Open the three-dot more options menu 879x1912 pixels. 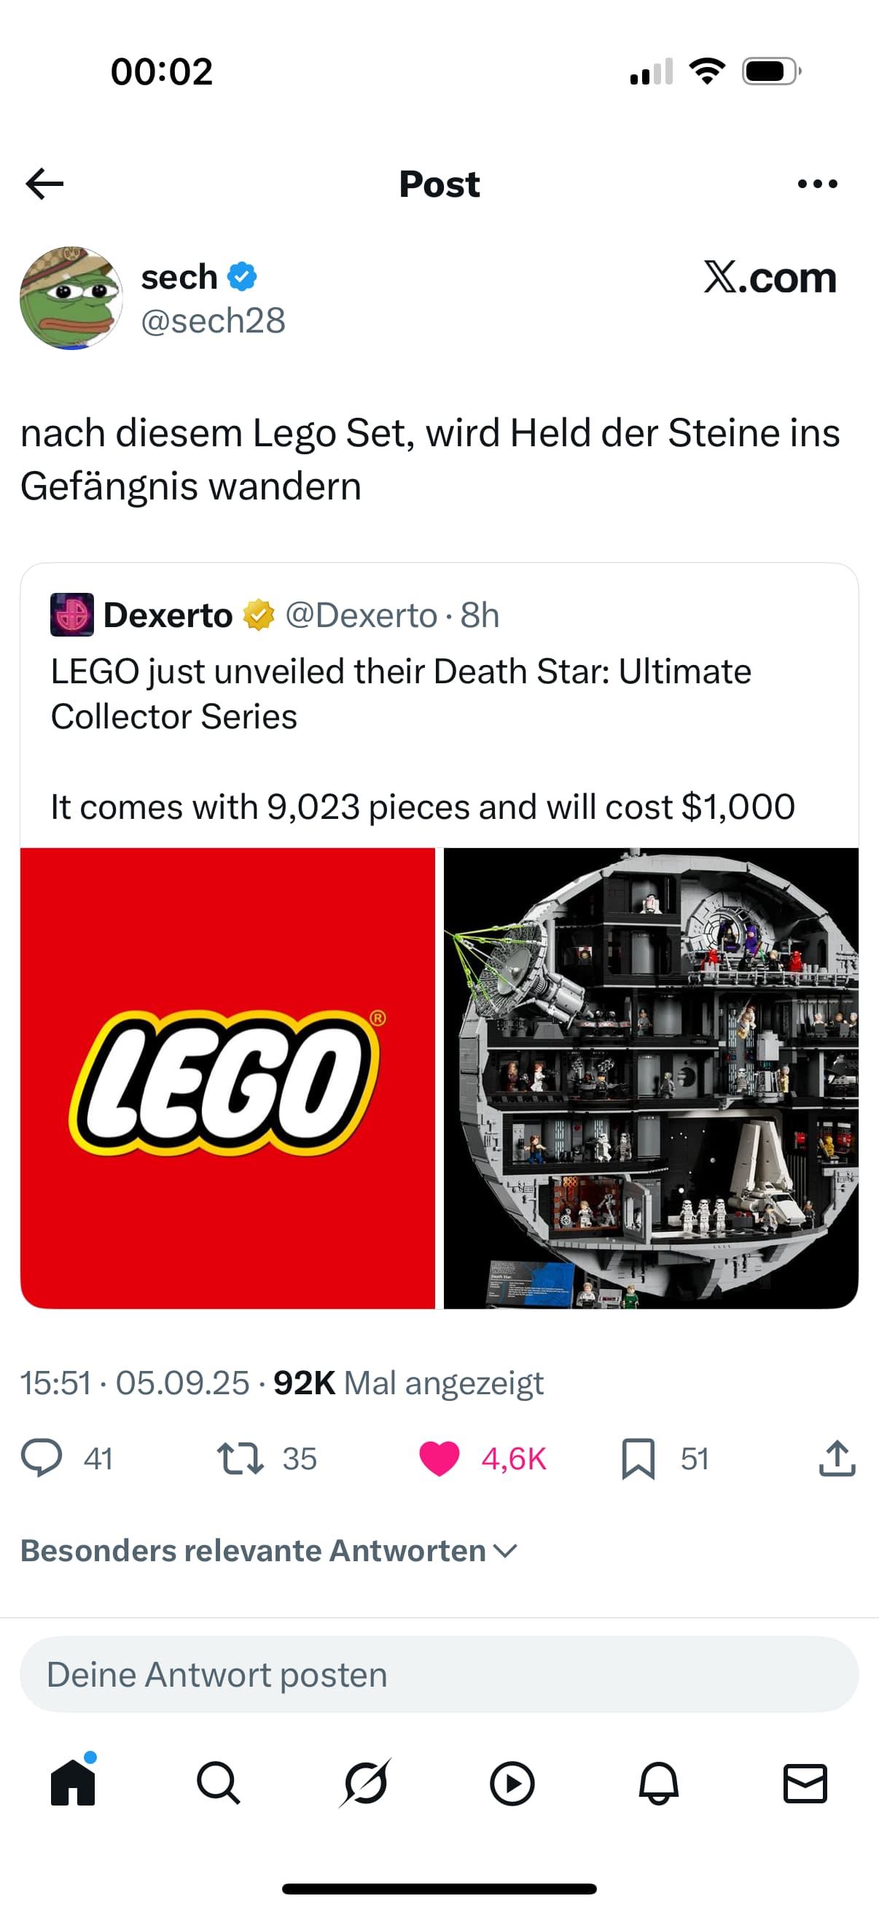point(817,184)
